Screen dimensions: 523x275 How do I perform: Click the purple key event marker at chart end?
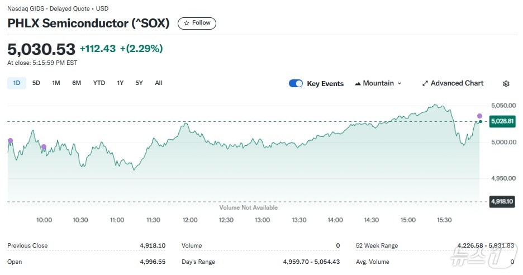tap(479, 116)
